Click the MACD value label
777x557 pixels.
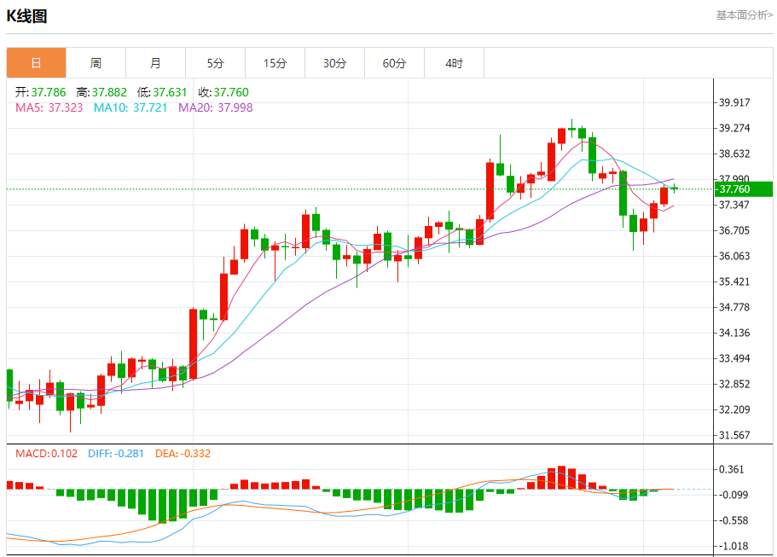(x=46, y=454)
